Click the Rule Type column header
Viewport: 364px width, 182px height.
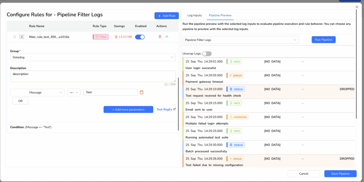[100, 26]
